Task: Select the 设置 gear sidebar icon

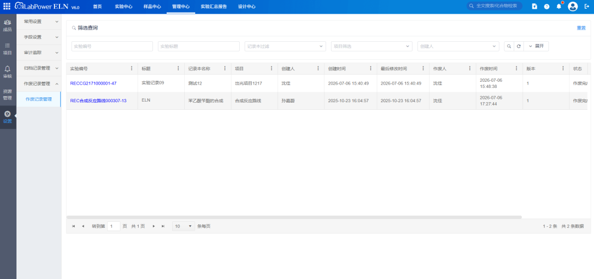Action: click(x=7, y=117)
